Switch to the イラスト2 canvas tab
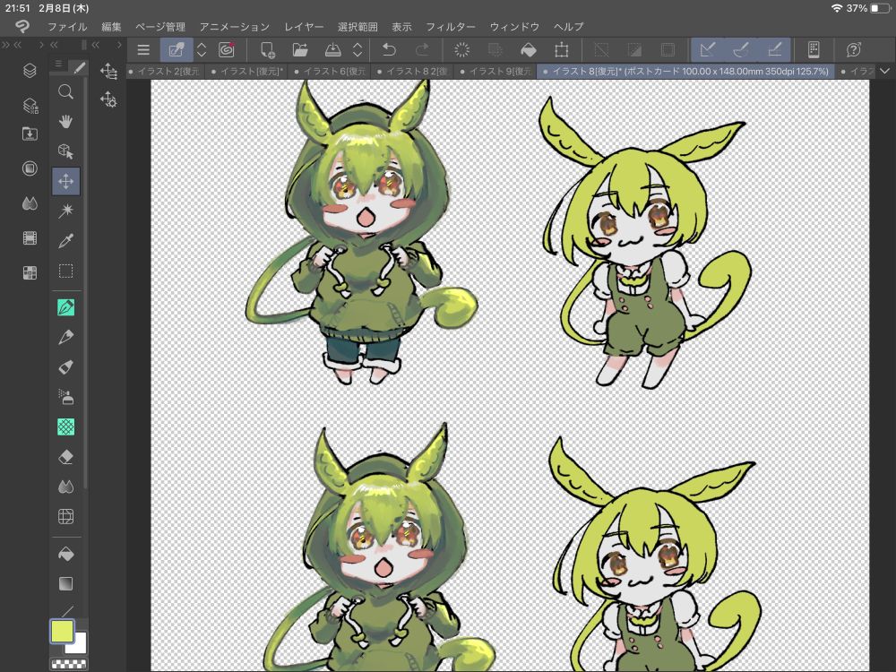896x672 pixels. coord(165,72)
